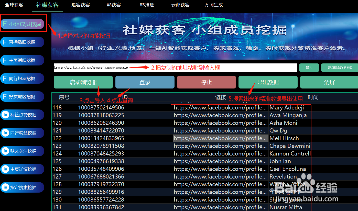
Task: Click the name Awa Minganja
Action: pyautogui.click(x=288, y=115)
